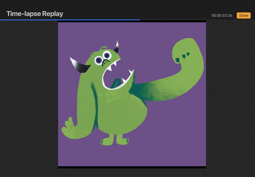Screen dimensions: 255x177
Task: Tap the monster's right eye
Action: click(x=106, y=55)
